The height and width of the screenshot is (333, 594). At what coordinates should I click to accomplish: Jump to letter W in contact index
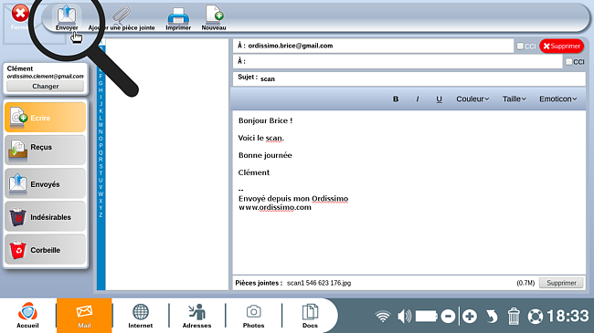pos(101,194)
